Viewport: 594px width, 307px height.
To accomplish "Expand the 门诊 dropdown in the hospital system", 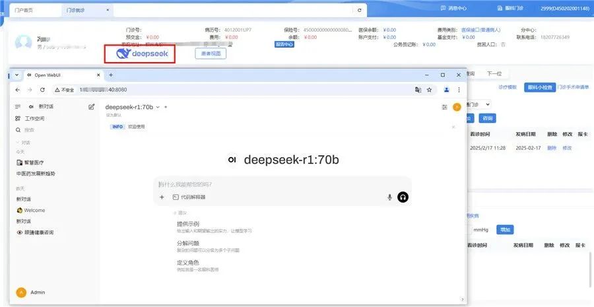I will tap(479, 104).
